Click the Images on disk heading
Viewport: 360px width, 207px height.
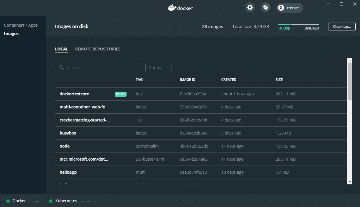pyautogui.click(x=72, y=26)
